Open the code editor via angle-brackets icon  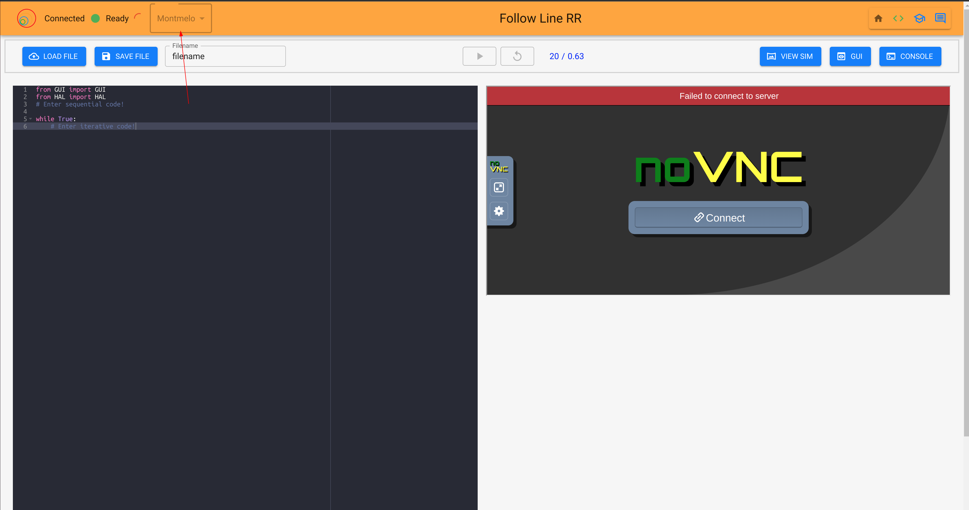(x=899, y=18)
